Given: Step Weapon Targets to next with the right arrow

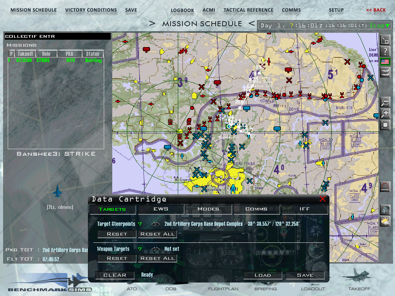Looking at the screenshot, I should tap(158, 249).
